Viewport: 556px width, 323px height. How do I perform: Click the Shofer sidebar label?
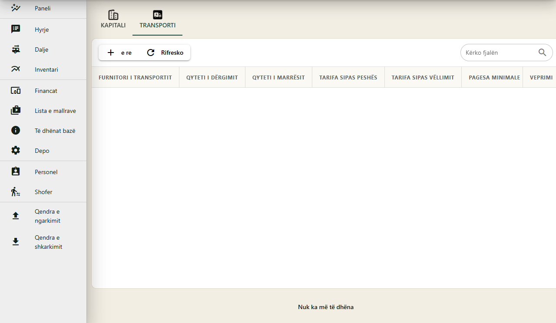tap(43, 192)
